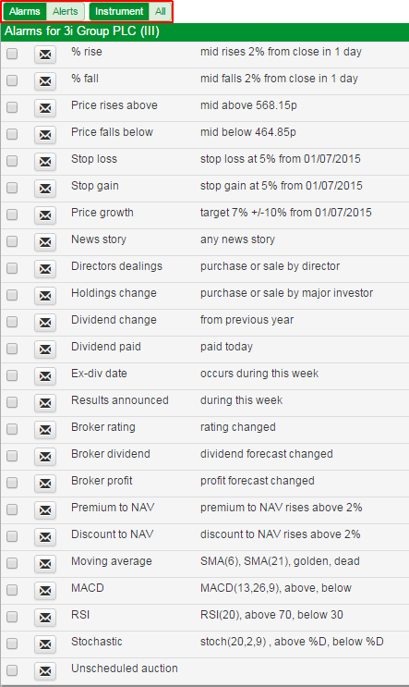The height and width of the screenshot is (687, 409).
Task: Click the envelope icon for Broker rating
Action: (x=45, y=429)
